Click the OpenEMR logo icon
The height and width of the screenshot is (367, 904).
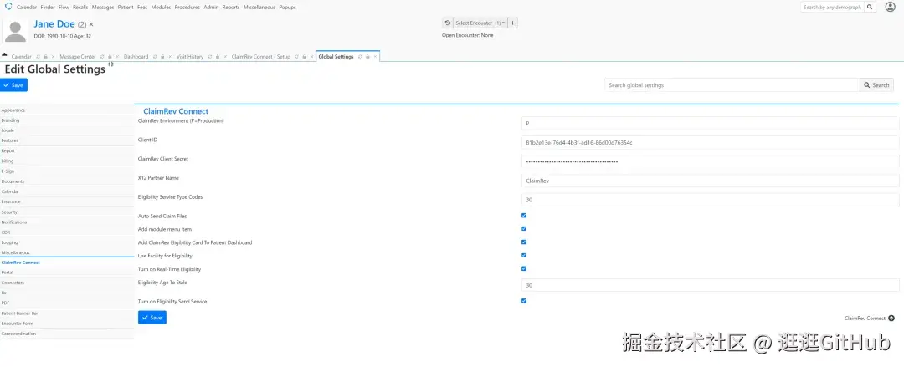[8, 7]
